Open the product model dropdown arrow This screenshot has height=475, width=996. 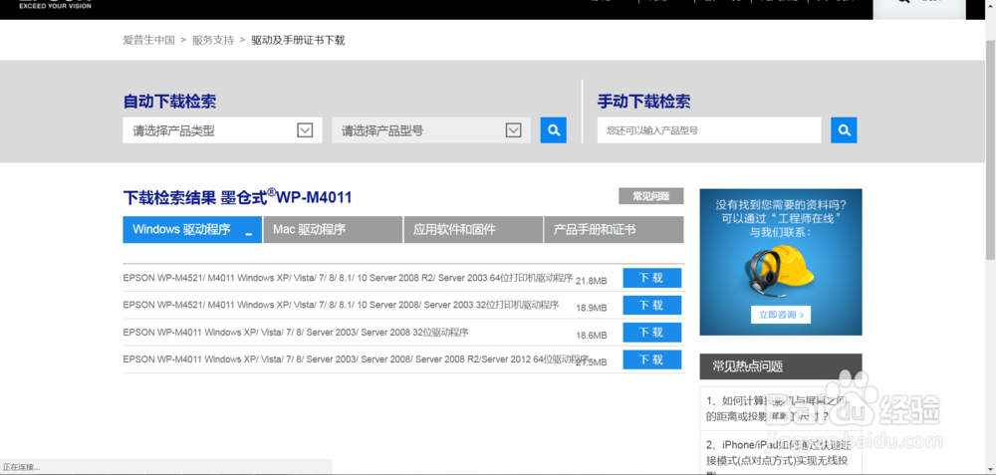(x=513, y=130)
